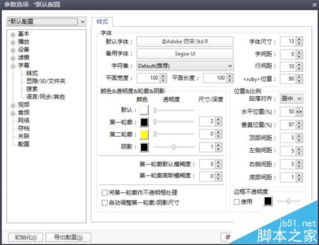319x245 pixels.
Task: Click the 平面宽度 value field
Action: tap(149, 78)
